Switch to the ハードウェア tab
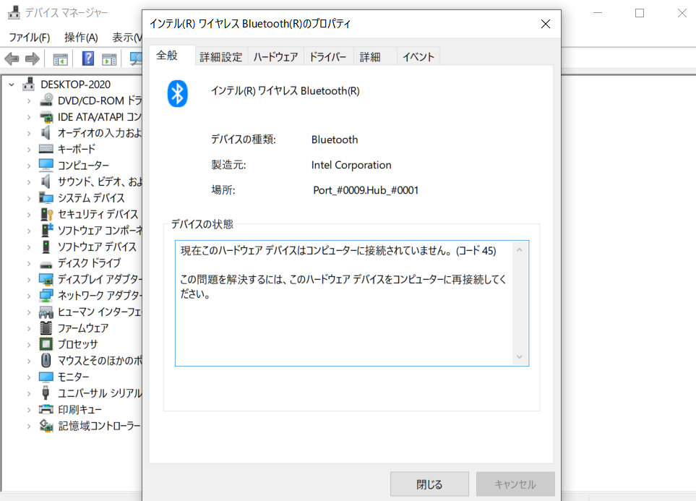Image resolution: width=696 pixels, height=501 pixels. pyautogui.click(x=275, y=57)
